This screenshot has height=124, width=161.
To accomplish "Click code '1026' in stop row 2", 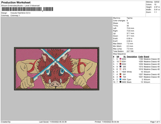I will tap(141, 61).
